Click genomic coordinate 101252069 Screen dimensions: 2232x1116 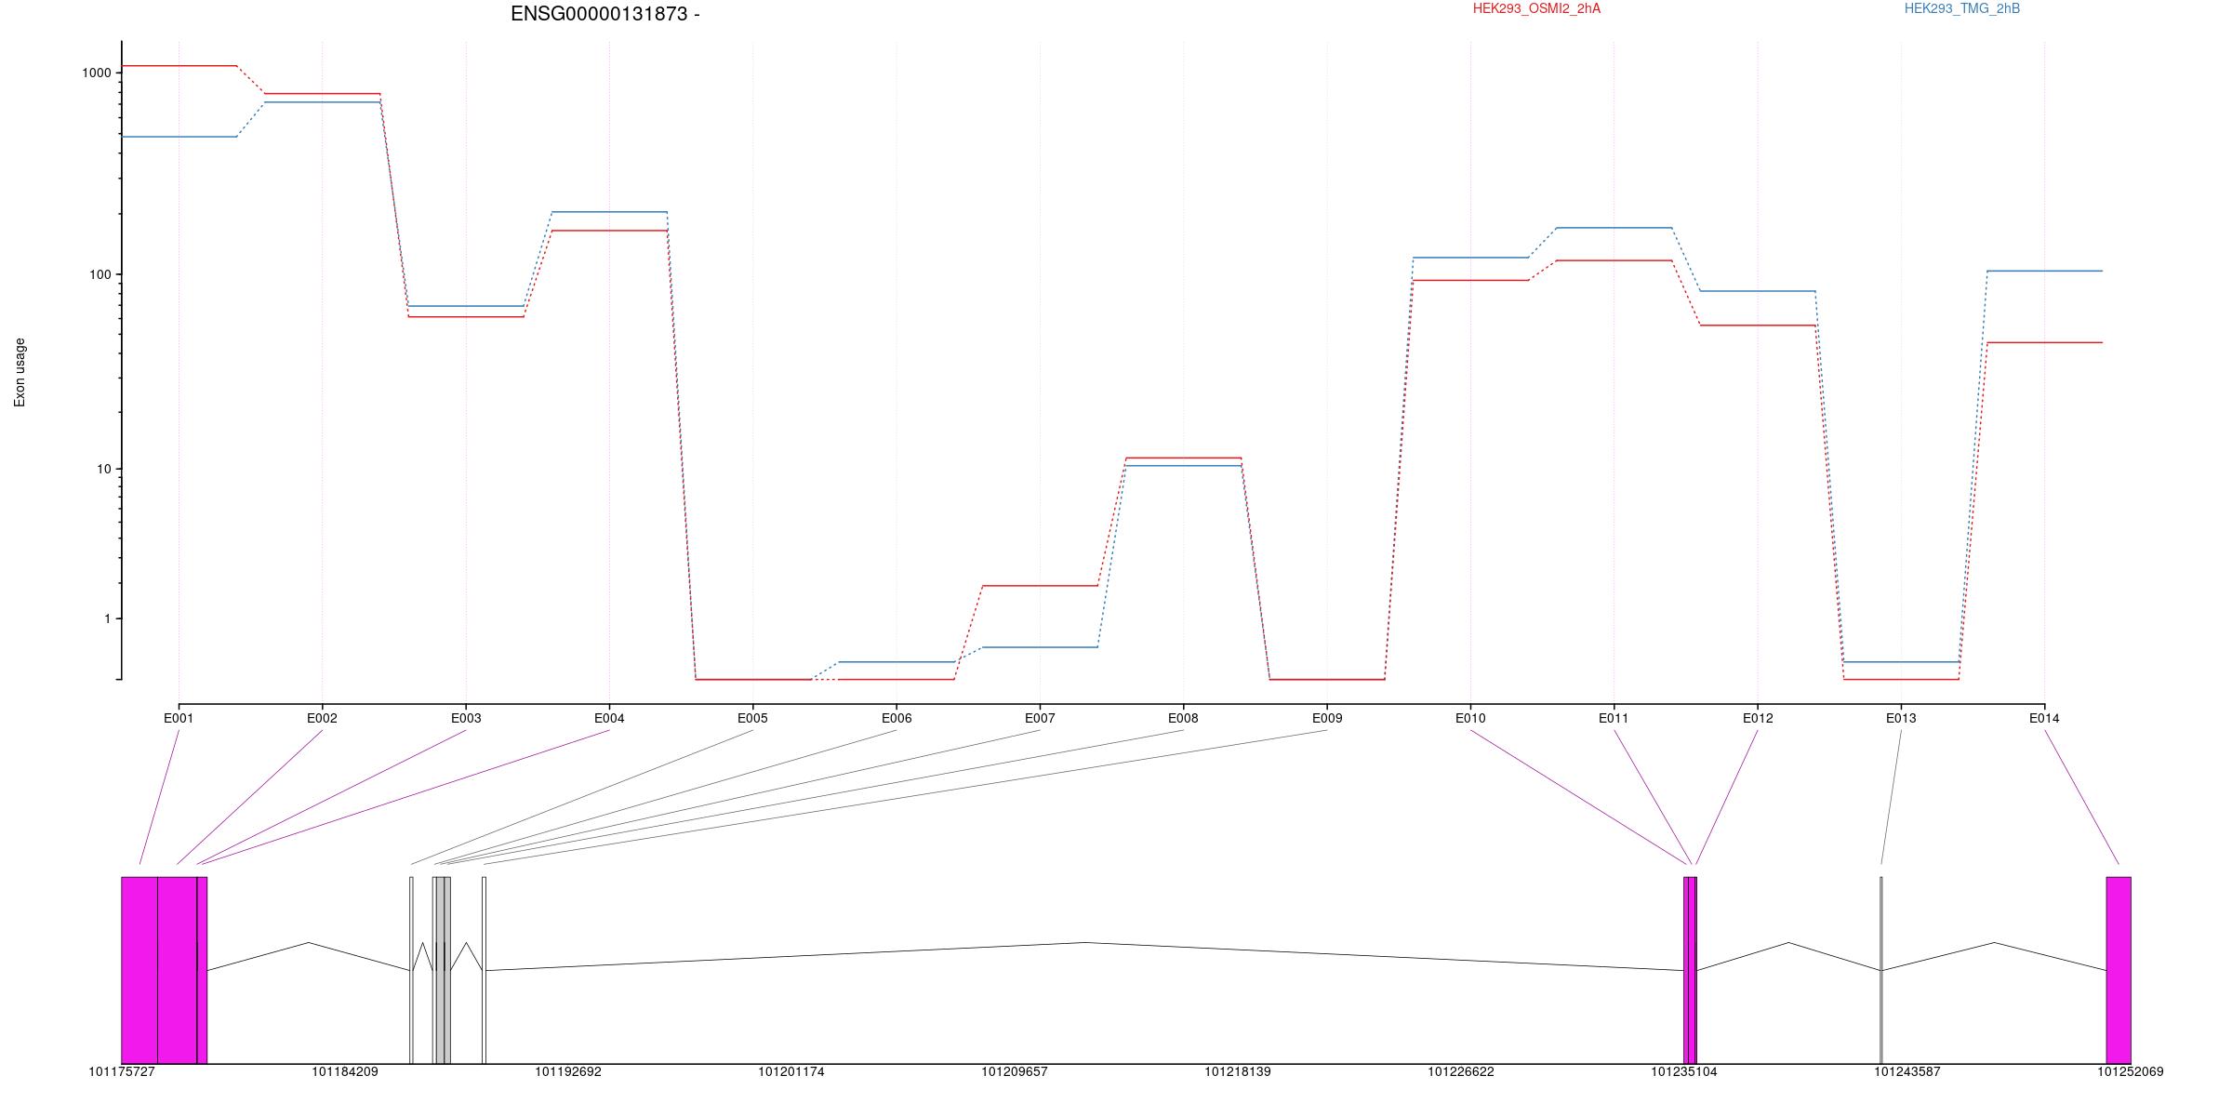click(2131, 1071)
